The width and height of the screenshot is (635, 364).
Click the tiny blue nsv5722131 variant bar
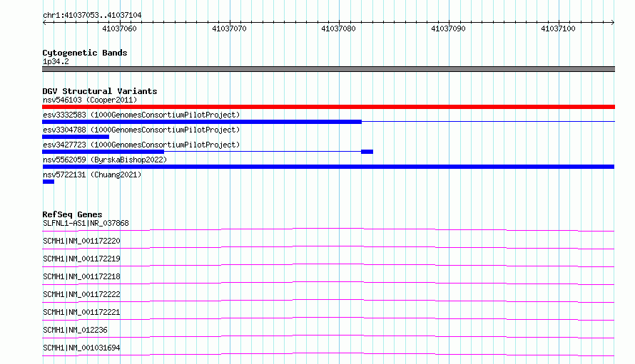(49, 182)
